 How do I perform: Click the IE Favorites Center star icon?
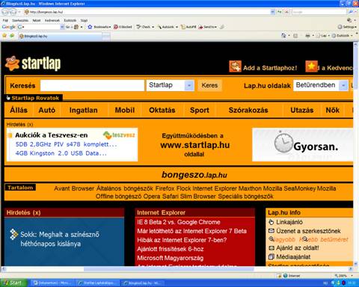(4, 36)
